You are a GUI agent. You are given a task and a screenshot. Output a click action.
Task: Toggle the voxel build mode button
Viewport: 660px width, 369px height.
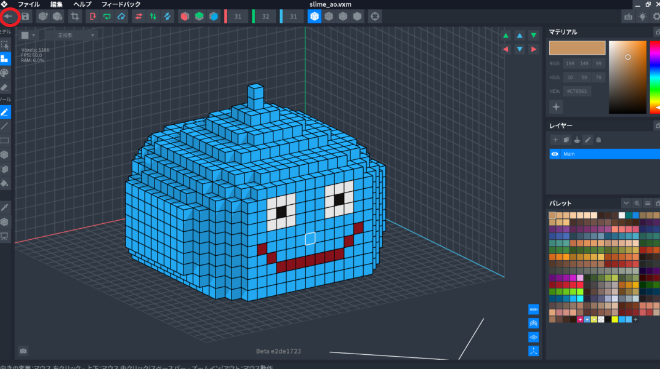click(x=5, y=59)
